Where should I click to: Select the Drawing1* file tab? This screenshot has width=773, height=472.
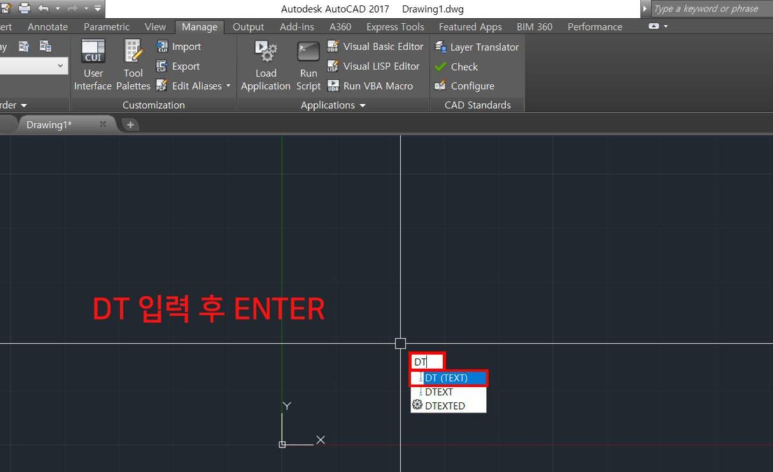(x=49, y=125)
